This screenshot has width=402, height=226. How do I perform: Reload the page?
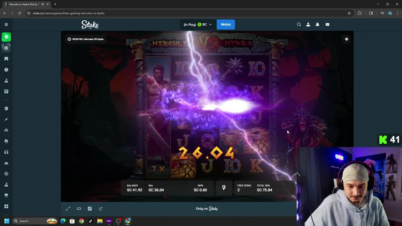(x=19, y=13)
